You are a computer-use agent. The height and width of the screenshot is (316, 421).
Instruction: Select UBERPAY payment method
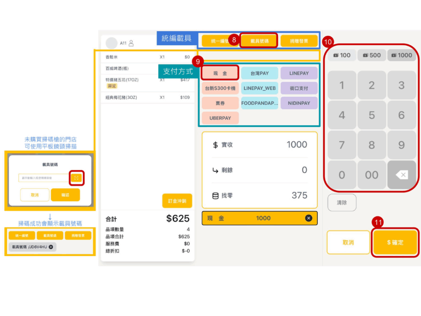220,118
